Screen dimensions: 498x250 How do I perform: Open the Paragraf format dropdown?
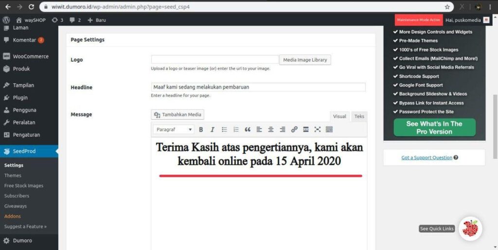click(174, 129)
